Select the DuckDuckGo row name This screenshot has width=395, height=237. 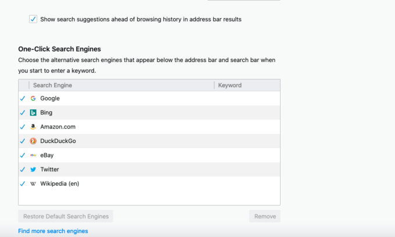pyautogui.click(x=58, y=141)
